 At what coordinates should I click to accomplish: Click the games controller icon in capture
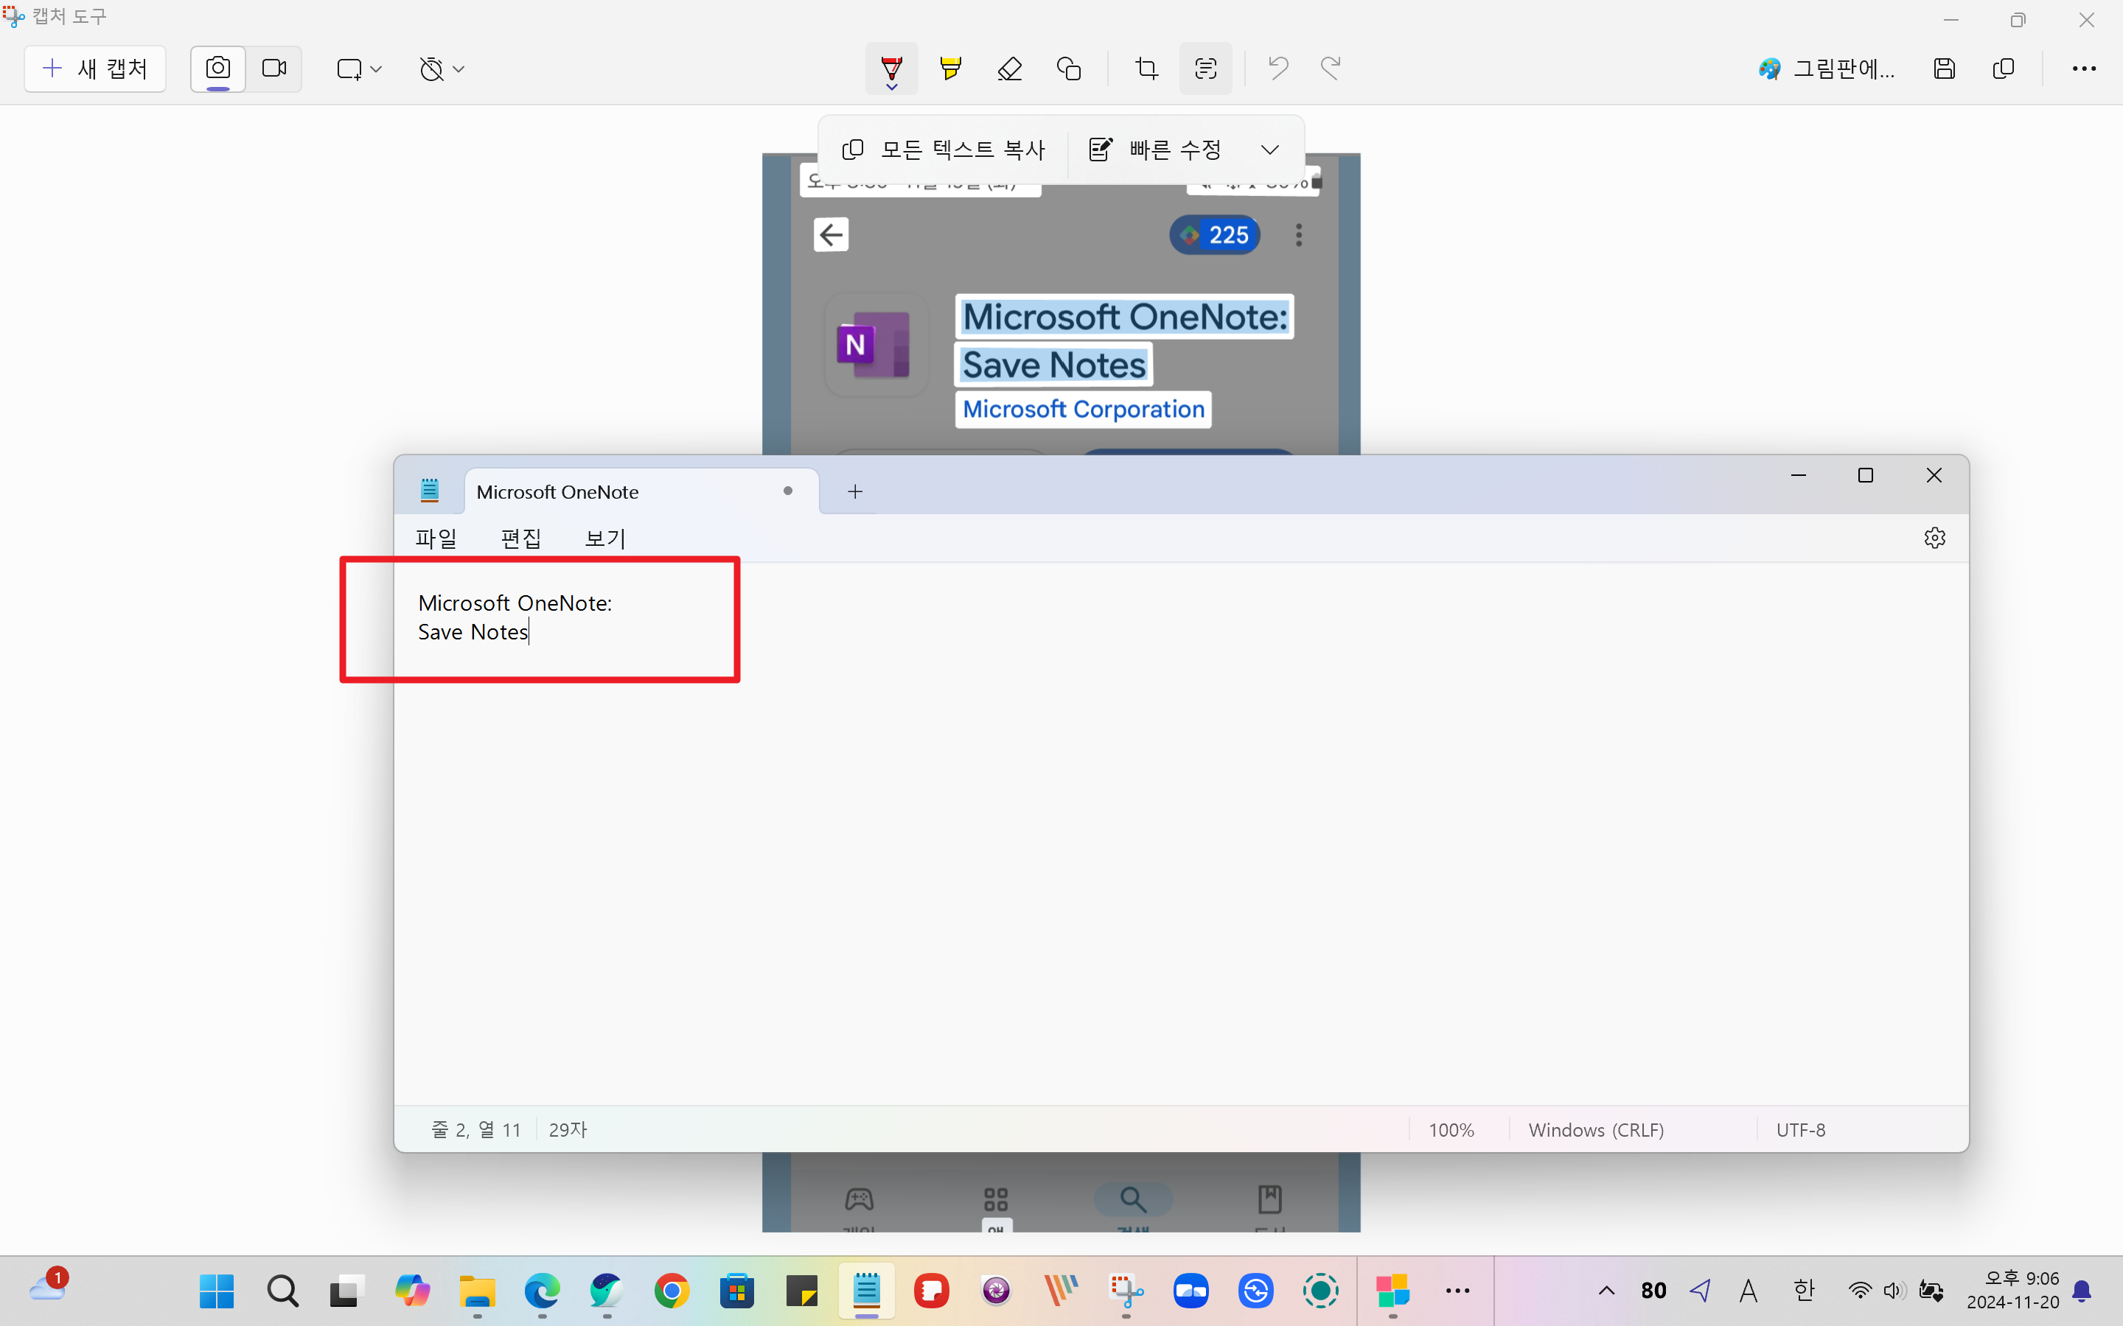(x=859, y=1200)
